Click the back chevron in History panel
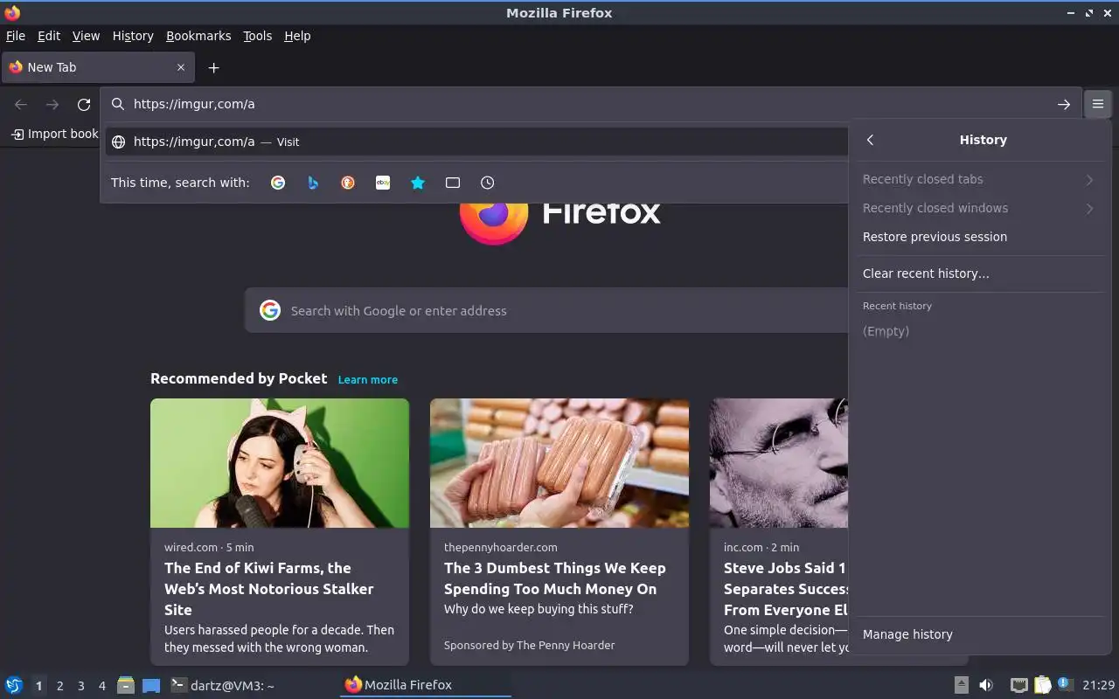The image size is (1119, 699). (870, 140)
